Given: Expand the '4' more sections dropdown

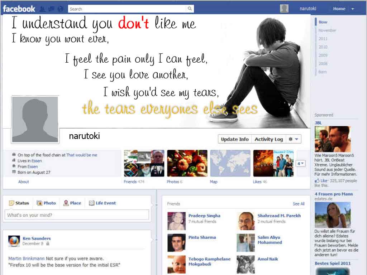Looking at the screenshot, I should click(301, 163).
